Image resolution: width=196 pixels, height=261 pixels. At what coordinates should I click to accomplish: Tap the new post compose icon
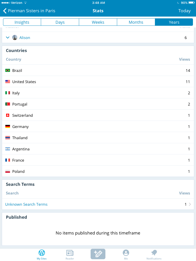98,254
